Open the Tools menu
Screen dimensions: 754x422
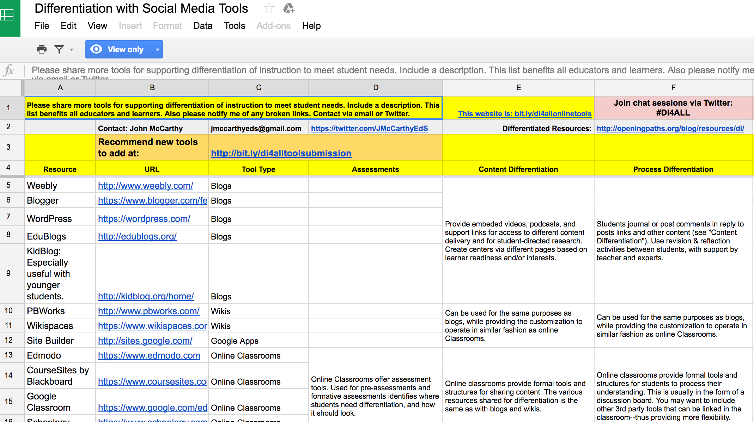tap(235, 26)
